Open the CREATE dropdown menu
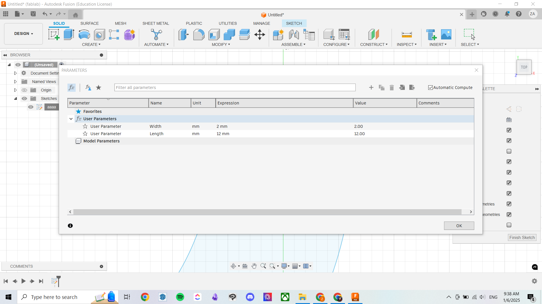The image size is (542, 304). click(91, 44)
